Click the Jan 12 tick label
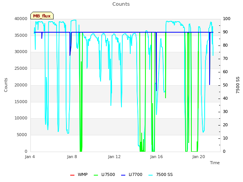Screen dimensions: 243x182 [114, 157]
